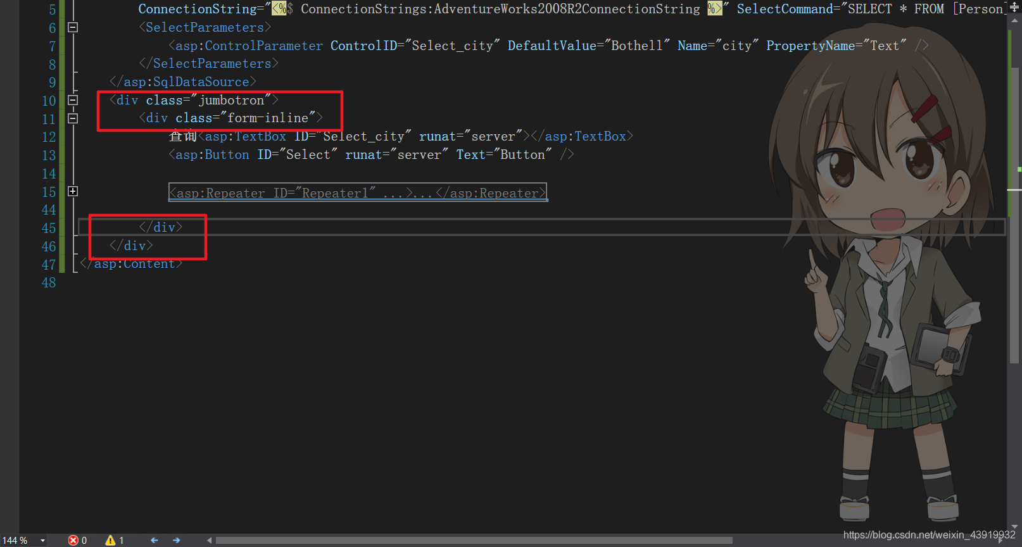The height and width of the screenshot is (547, 1022).
Task: Click the closing /SelectParameters tag
Action: coord(208,63)
